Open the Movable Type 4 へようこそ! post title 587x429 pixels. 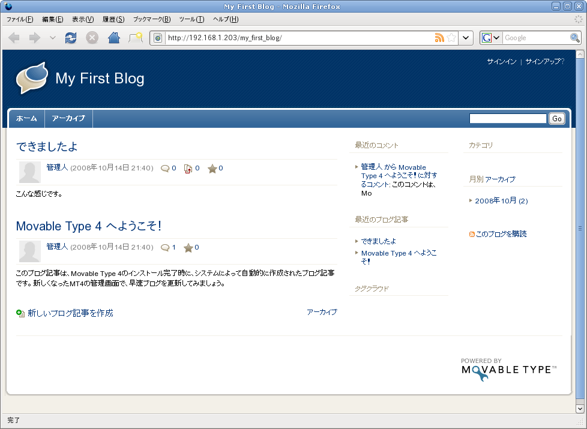[89, 226]
